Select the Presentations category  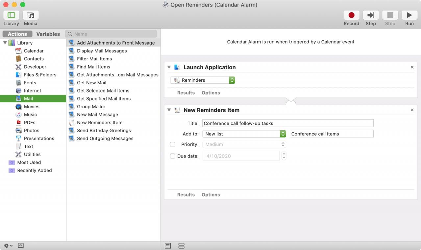(x=33, y=138)
